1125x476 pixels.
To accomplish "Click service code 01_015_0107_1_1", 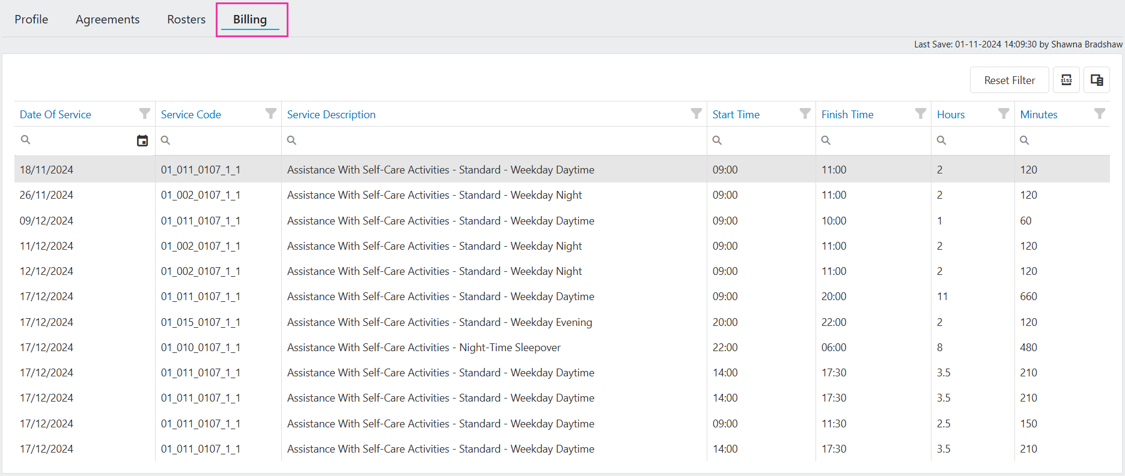I will pyautogui.click(x=201, y=322).
